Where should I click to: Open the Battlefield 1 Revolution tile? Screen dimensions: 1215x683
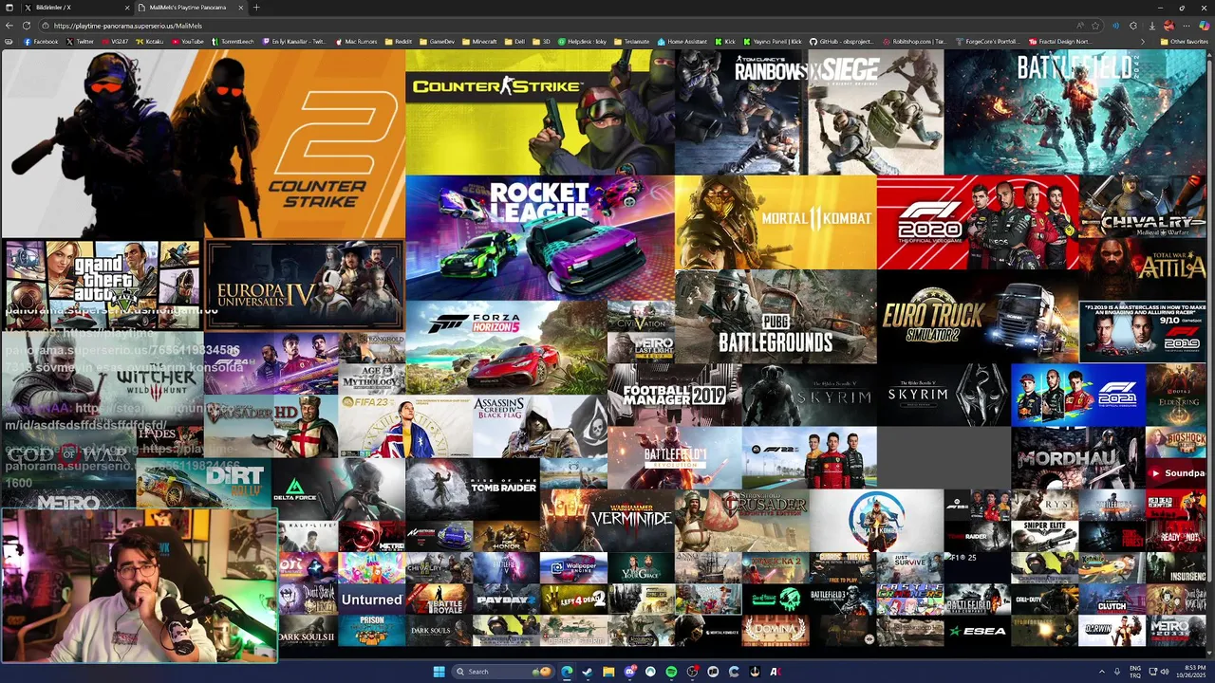tap(674, 457)
